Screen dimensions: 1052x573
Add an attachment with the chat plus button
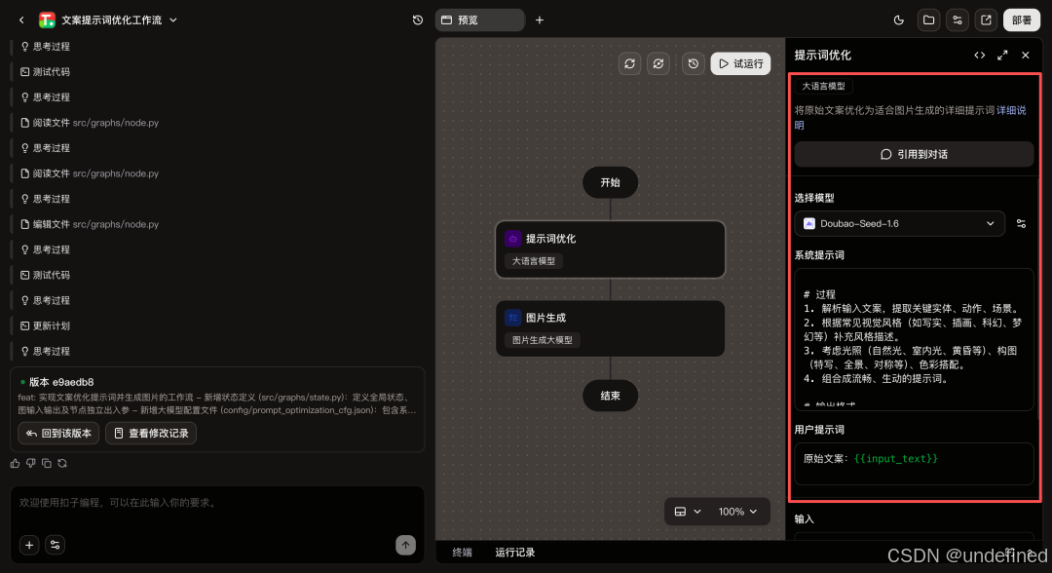[29, 545]
